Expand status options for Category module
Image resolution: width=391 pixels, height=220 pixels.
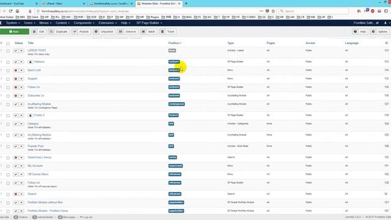coord(21,124)
